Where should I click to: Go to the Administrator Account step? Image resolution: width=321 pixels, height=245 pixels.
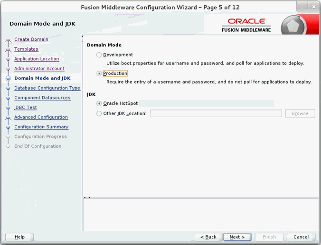39,68
